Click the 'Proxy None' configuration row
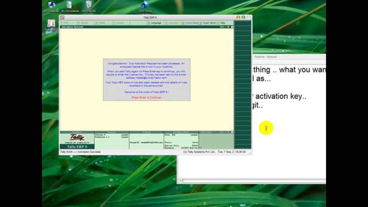This screenshot has width=368, height=207. pos(181,142)
